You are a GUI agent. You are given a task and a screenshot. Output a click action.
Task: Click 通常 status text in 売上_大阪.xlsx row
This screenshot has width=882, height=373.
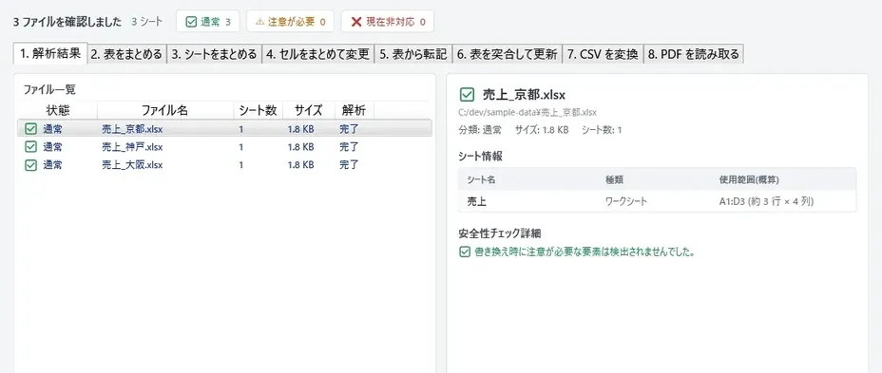52,165
